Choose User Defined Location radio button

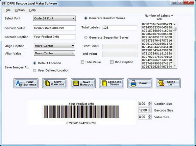[34, 70]
